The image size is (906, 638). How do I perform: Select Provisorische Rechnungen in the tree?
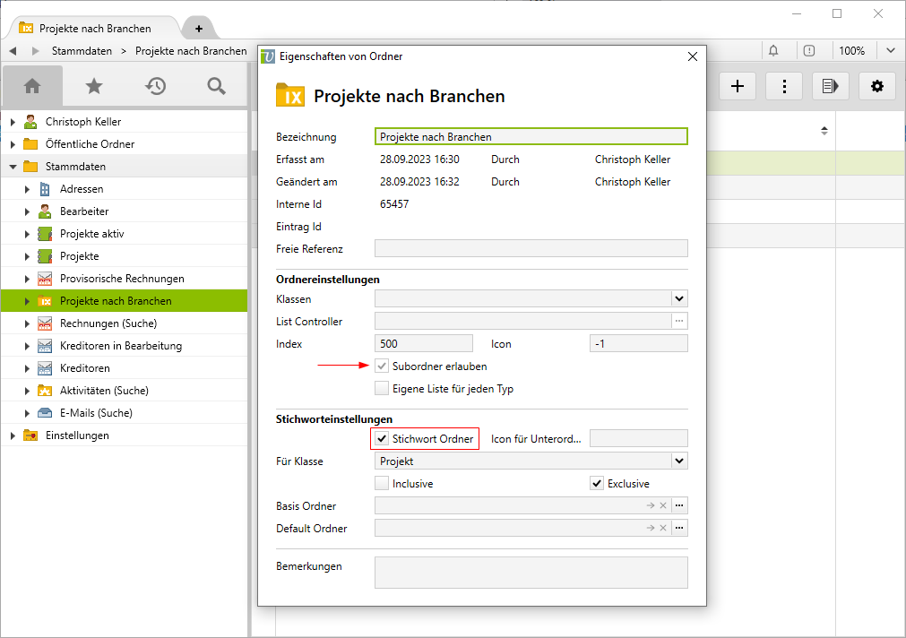(x=122, y=279)
